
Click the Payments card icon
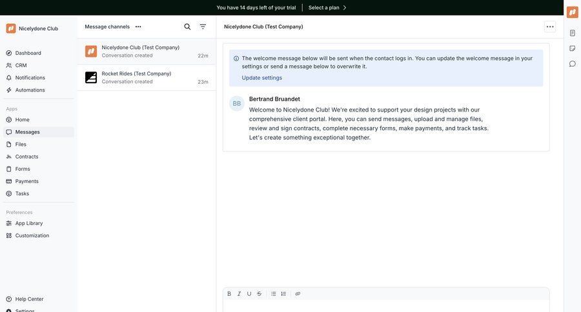[9, 181]
